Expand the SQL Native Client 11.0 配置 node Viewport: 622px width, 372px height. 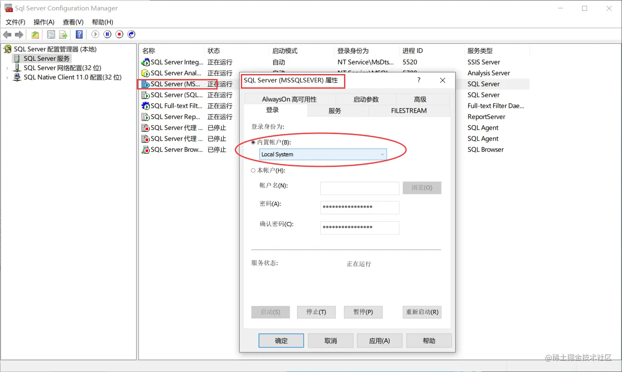[7, 77]
